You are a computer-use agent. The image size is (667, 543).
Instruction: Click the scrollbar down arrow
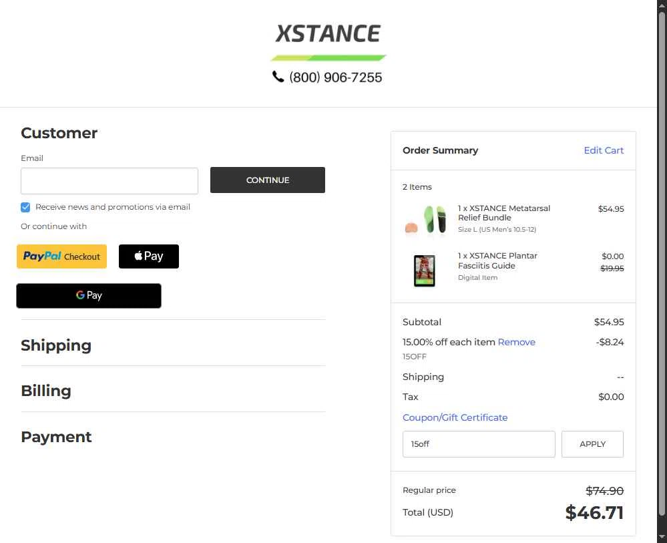coord(662,538)
